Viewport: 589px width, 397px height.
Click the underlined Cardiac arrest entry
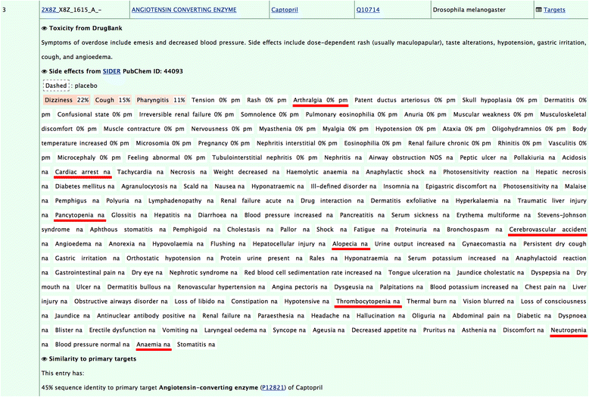tap(83, 172)
